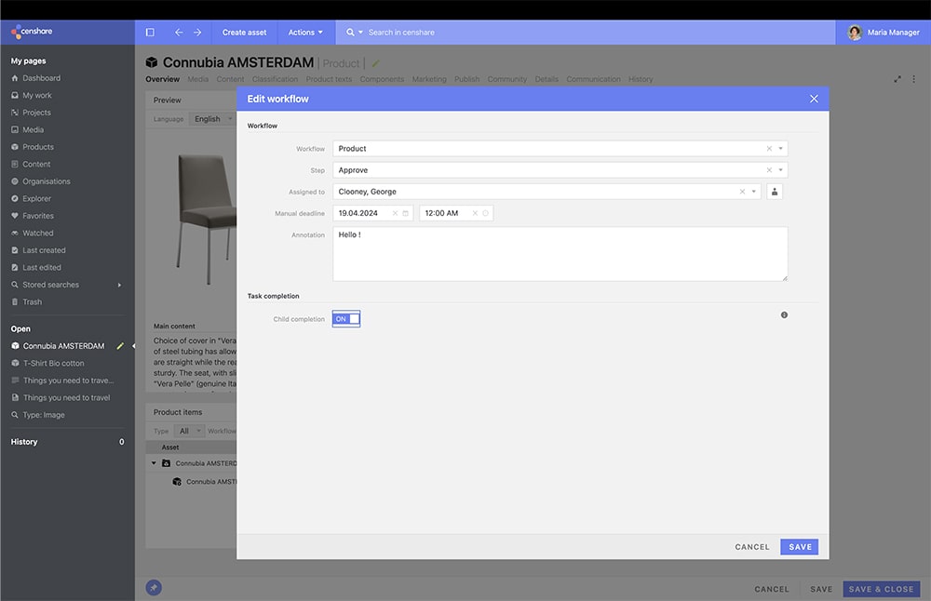Clear the manual deadline date
The width and height of the screenshot is (931, 601).
coord(395,213)
